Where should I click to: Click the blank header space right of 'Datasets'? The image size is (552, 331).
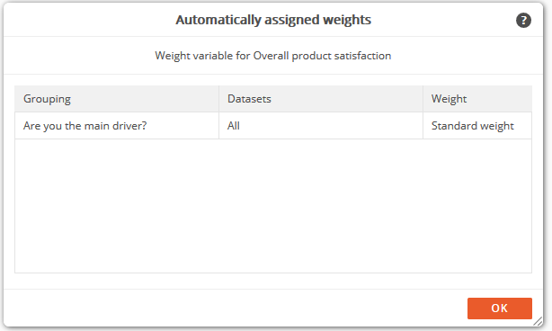(x=347, y=99)
